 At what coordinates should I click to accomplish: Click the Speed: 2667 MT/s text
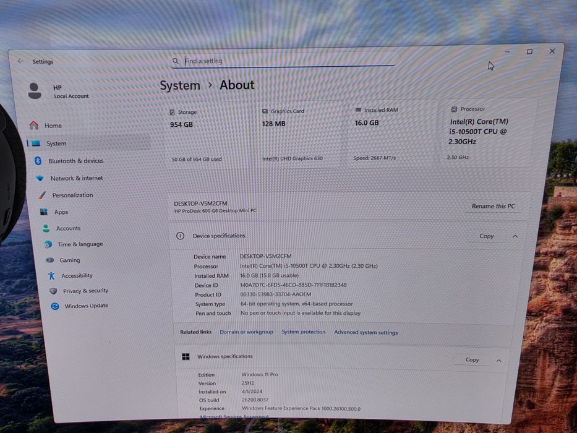click(374, 158)
